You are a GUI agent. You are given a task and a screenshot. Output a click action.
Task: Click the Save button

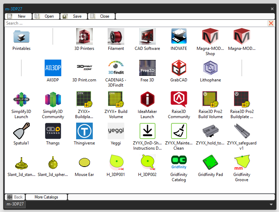(x=74, y=16)
